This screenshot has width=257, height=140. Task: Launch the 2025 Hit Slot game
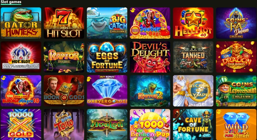64,23
